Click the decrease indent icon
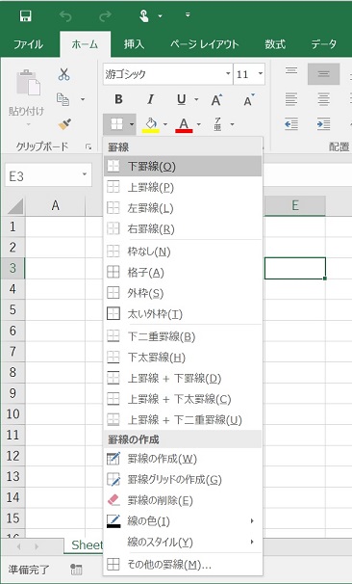This screenshot has height=584, width=352. point(291,124)
